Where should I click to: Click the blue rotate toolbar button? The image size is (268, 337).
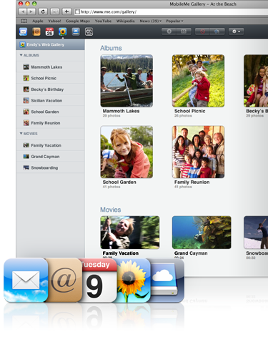tap(217, 31)
